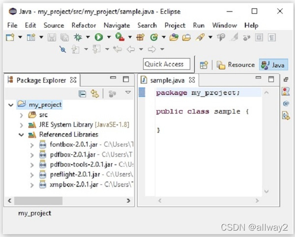Click the Open Task folder icon

186,37
